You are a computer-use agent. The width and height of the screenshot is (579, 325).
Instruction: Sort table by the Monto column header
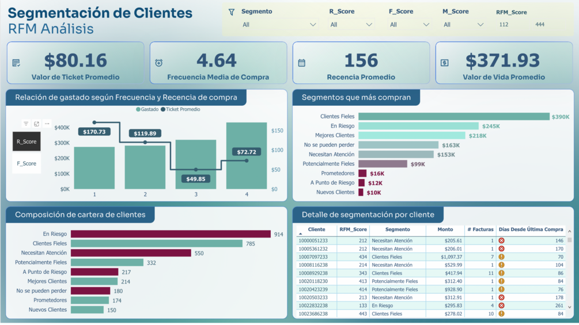tap(445, 229)
